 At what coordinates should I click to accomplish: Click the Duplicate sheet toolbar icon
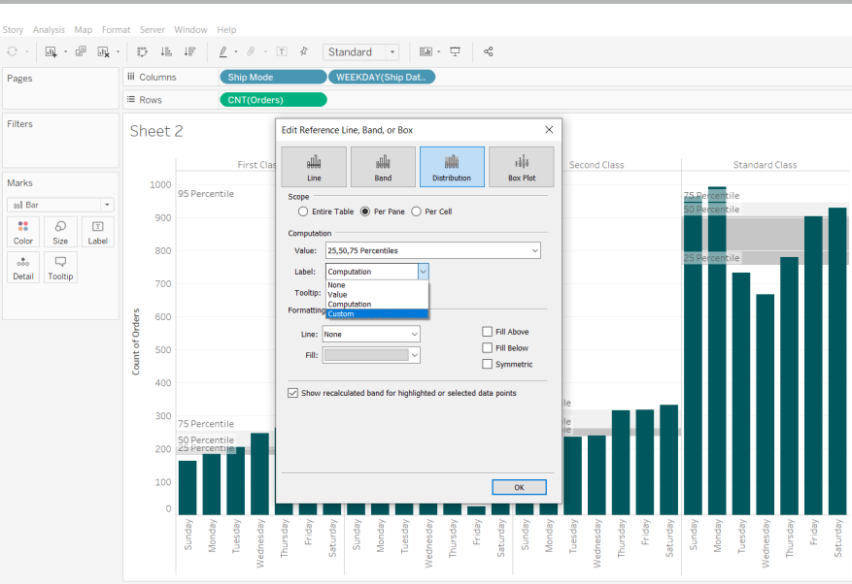81,51
